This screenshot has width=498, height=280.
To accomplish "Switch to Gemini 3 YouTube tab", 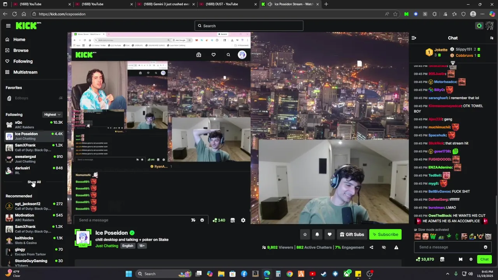I will coord(166,4).
